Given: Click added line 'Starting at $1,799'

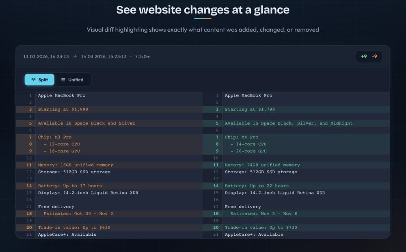Looking at the screenshot, I should coord(250,110).
